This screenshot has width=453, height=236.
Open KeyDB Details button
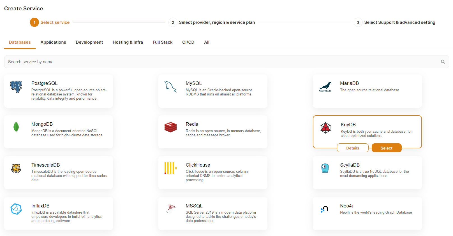pyautogui.click(x=352, y=148)
